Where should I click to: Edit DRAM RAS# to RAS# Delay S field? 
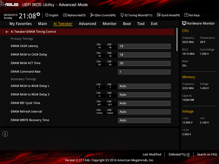(144, 95)
